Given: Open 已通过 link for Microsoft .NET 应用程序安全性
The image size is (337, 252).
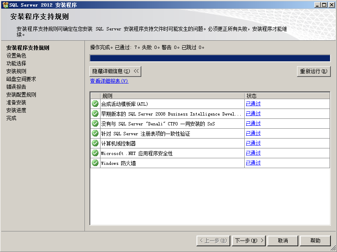Looking at the screenshot, I should pos(253,153).
